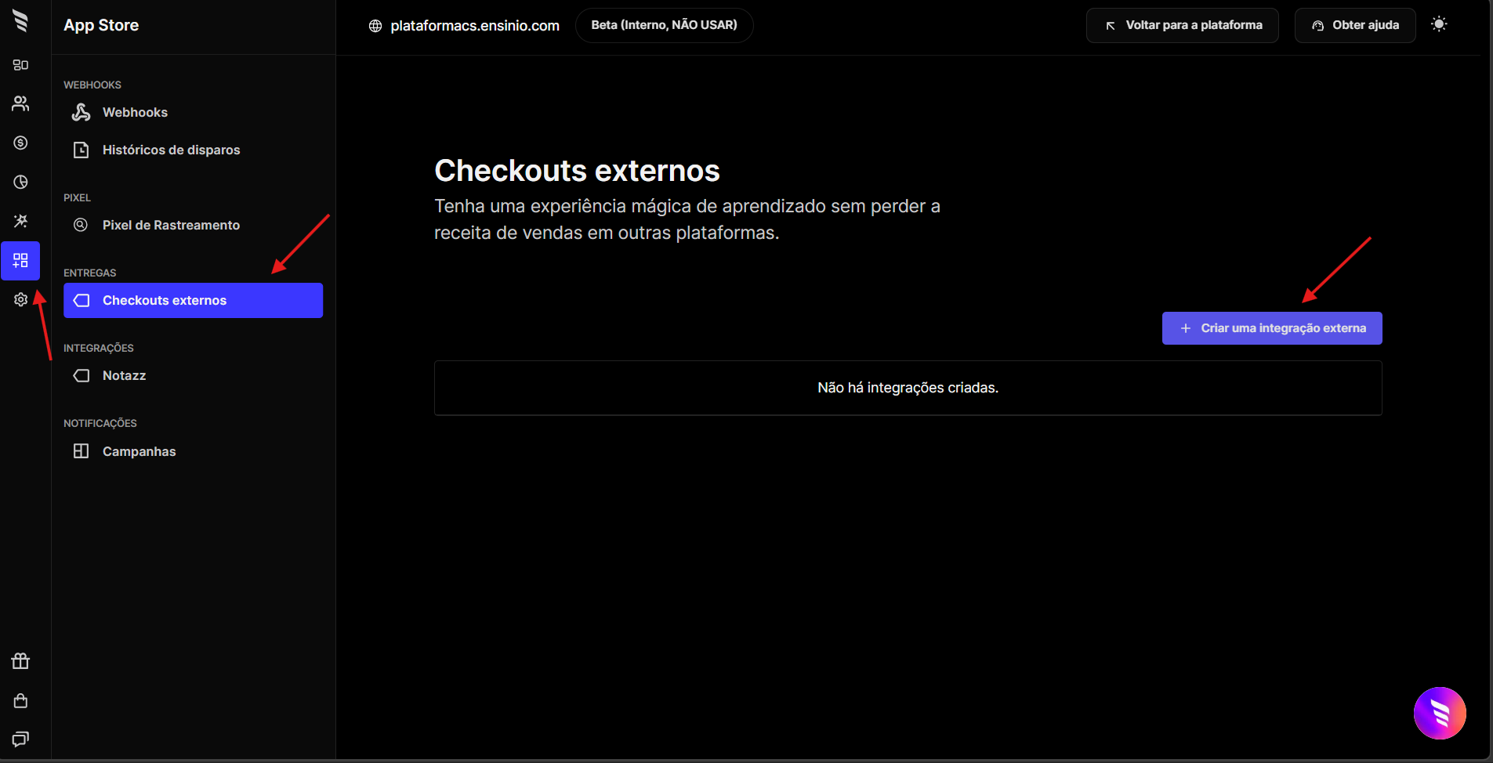Click the chat messages icon
Viewport: 1493px width, 763px height.
click(x=20, y=739)
